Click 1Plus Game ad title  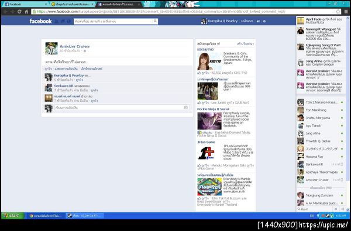point(206,142)
